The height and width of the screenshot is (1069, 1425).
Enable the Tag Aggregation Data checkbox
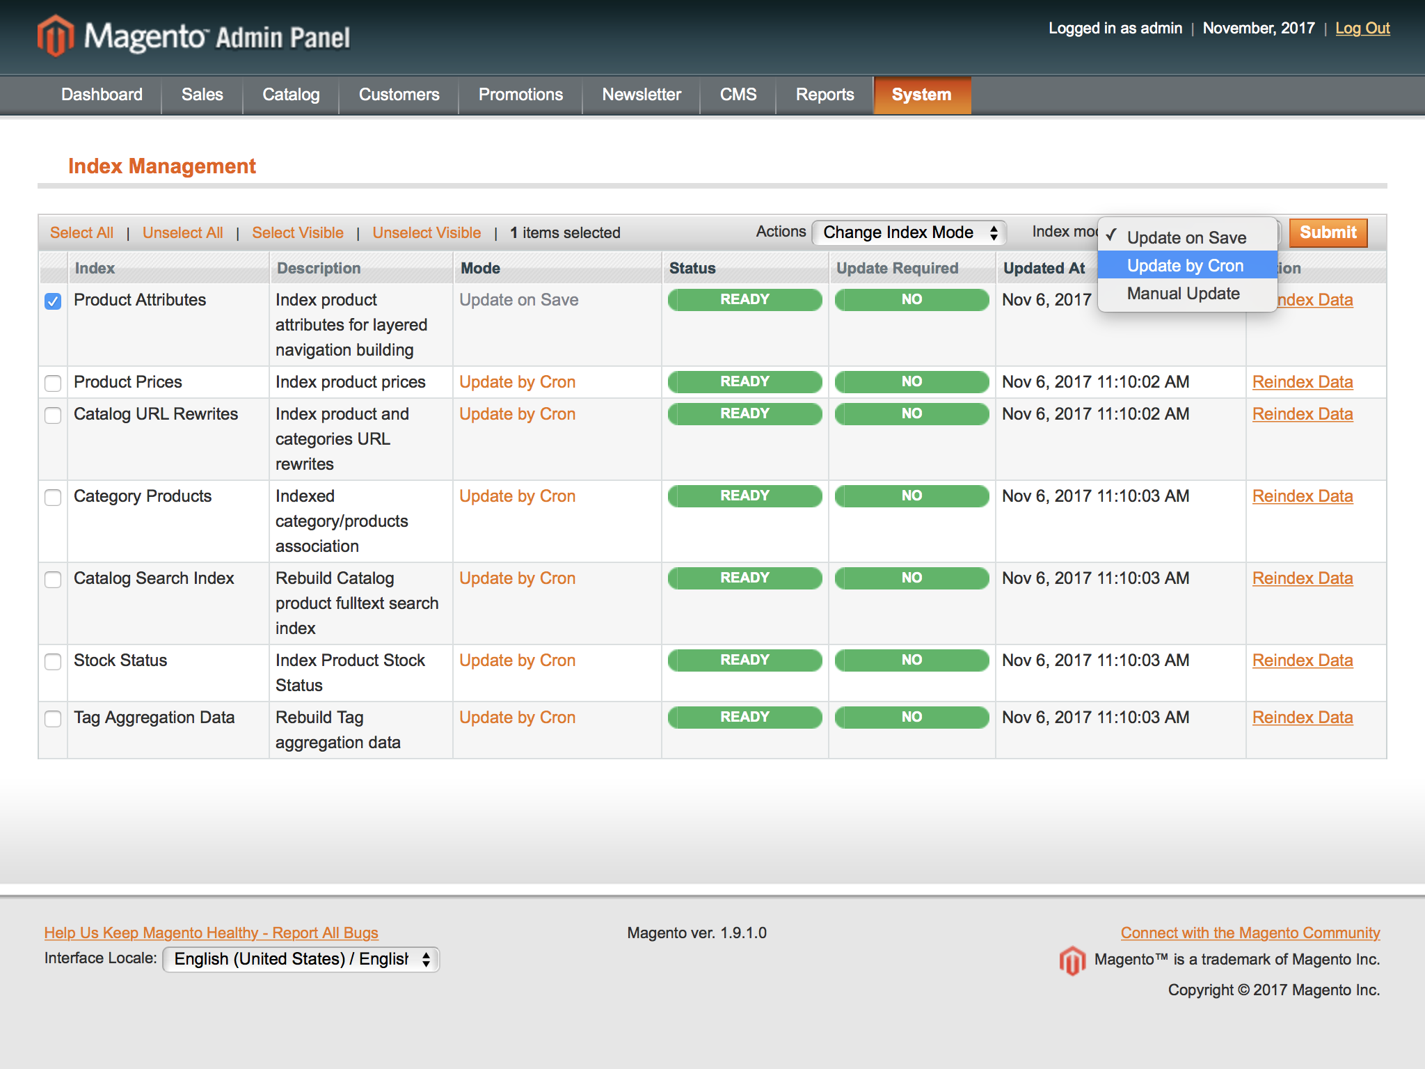53,719
